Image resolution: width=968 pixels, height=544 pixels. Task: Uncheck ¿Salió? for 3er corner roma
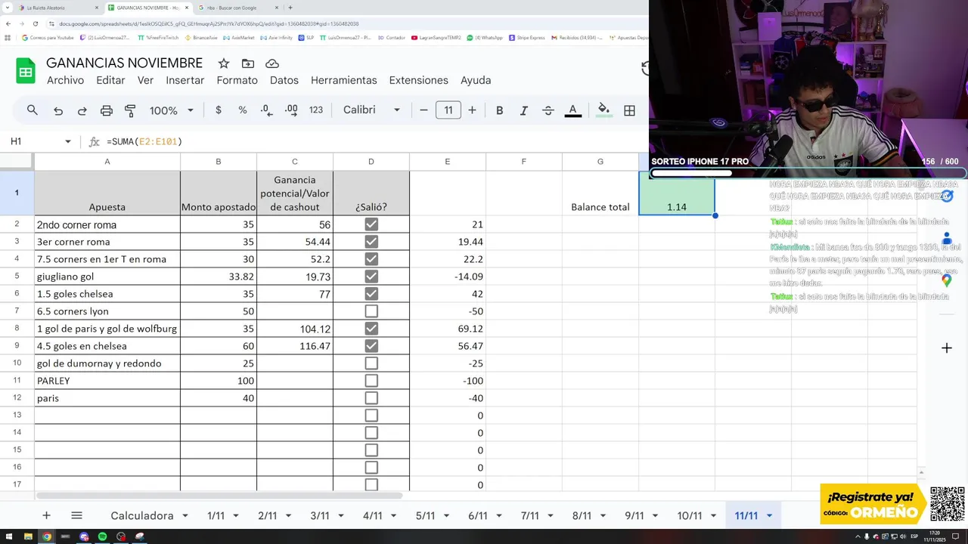coord(371,242)
